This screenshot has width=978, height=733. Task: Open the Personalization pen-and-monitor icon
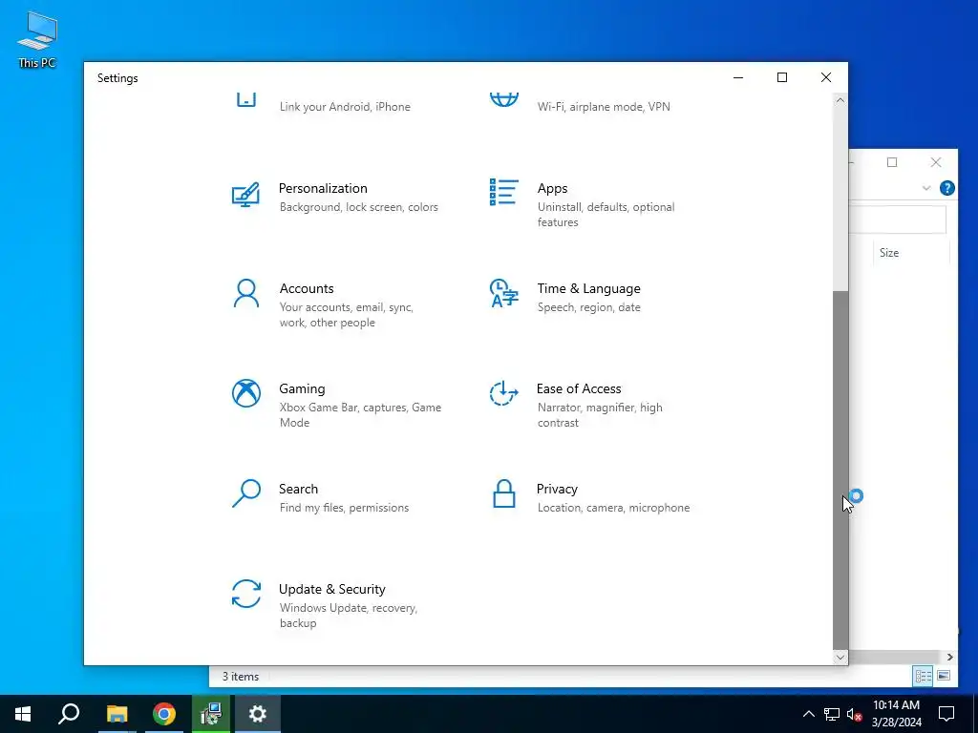tap(245, 195)
